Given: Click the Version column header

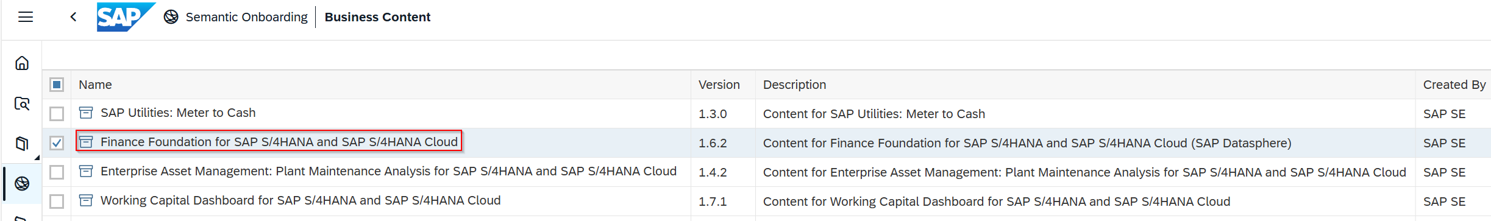Looking at the screenshot, I should point(719,85).
